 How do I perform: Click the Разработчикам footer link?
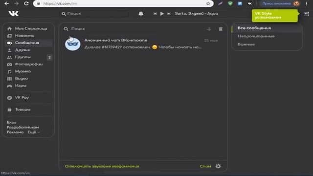tap(23, 127)
